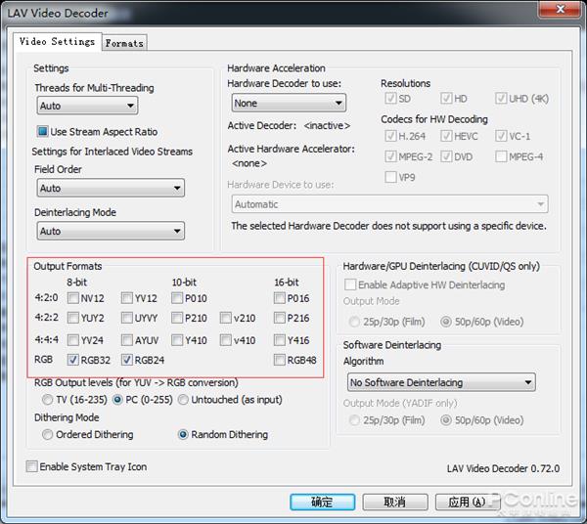This screenshot has width=587, height=524.
Task: Uncheck the RGB32 output format
Action: (72, 360)
